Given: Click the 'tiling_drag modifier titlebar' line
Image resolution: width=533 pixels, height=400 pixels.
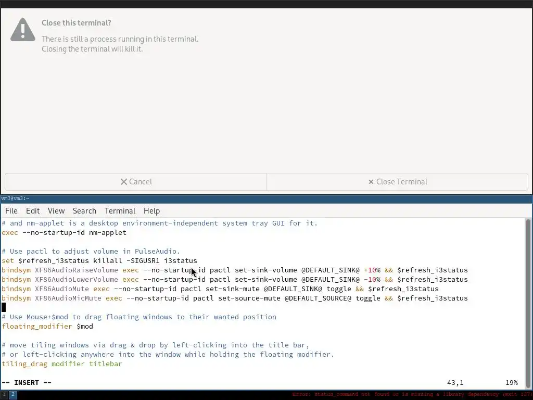Looking at the screenshot, I should [62, 364].
